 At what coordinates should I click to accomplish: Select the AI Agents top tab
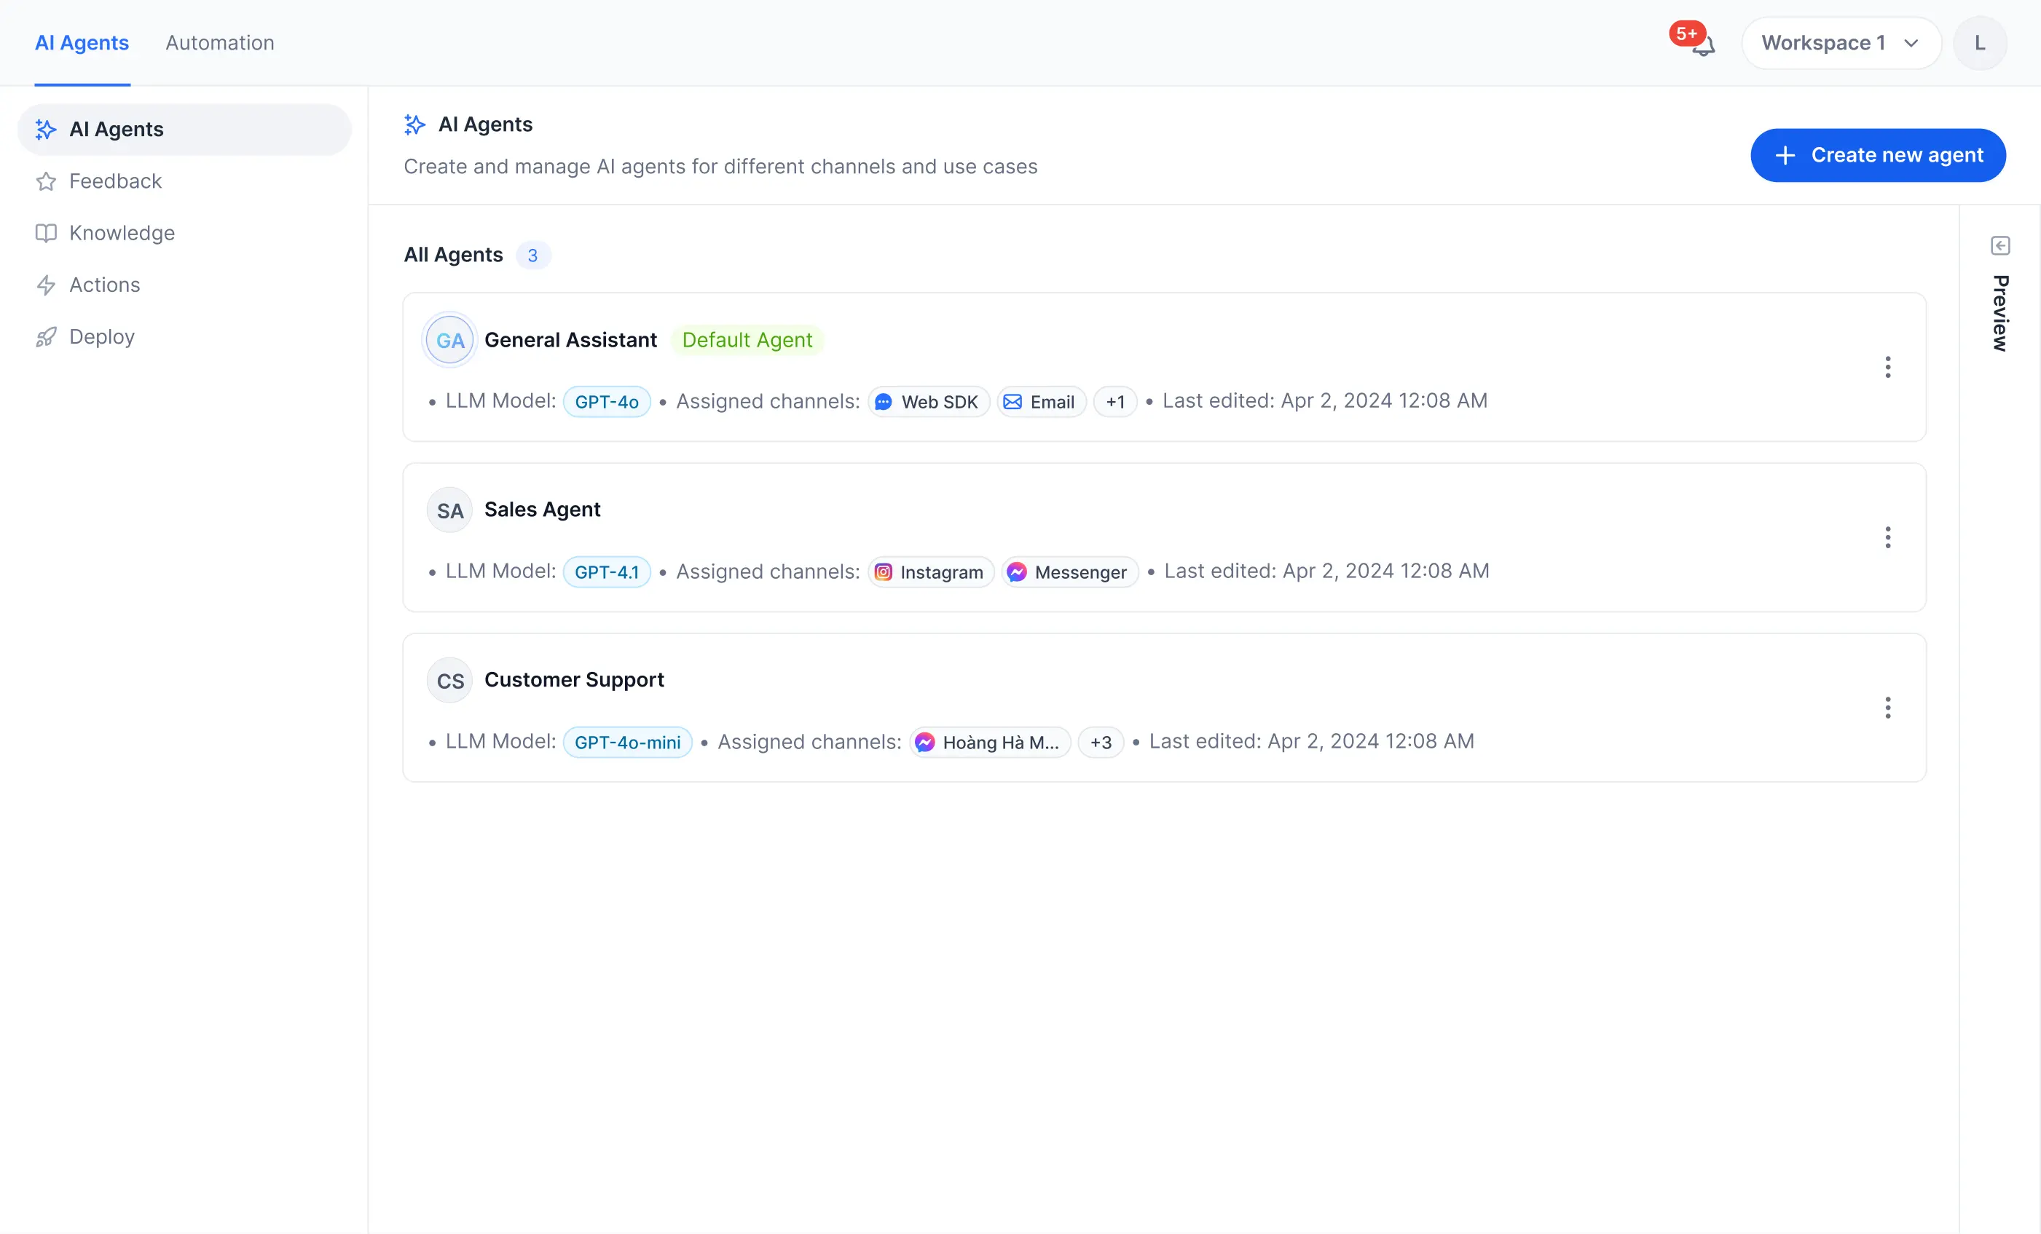click(82, 43)
